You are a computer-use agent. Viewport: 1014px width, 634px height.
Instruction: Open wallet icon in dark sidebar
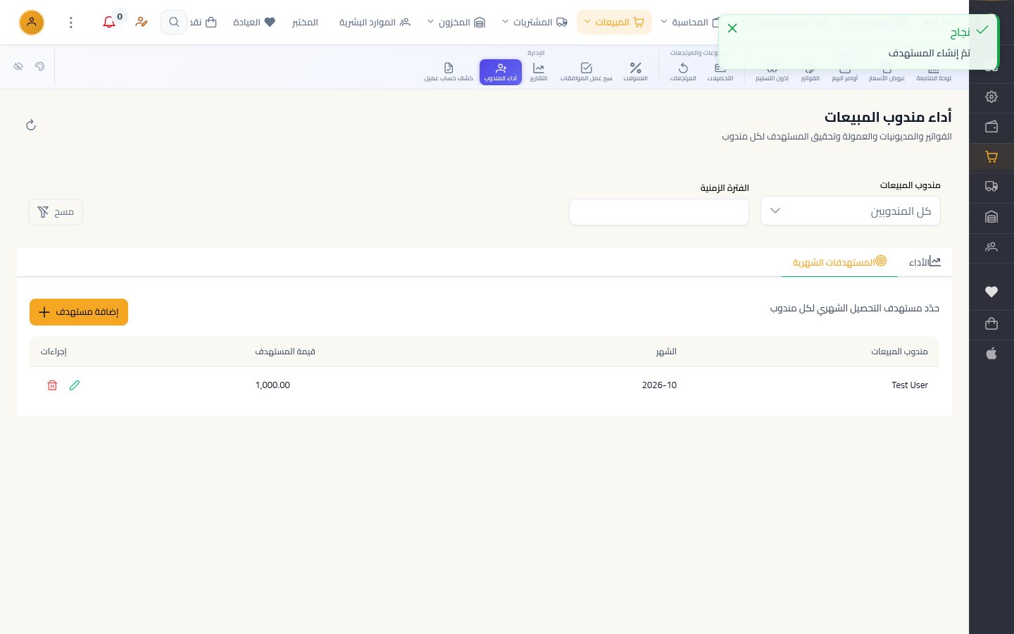click(x=991, y=127)
